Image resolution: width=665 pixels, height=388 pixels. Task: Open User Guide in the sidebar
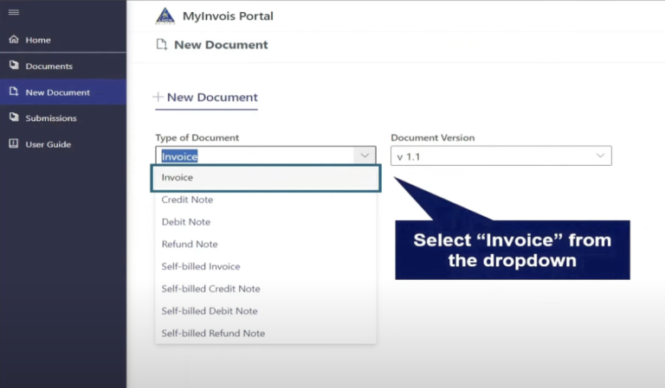[63, 144]
